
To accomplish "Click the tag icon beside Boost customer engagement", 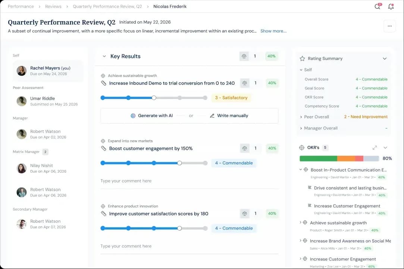I will tap(104, 148).
